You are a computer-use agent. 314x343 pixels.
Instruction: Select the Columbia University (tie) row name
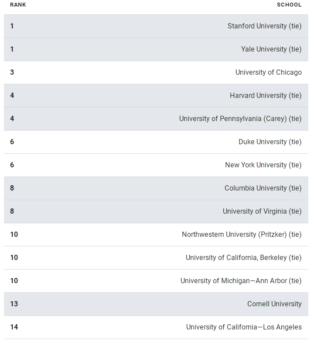tap(263, 188)
